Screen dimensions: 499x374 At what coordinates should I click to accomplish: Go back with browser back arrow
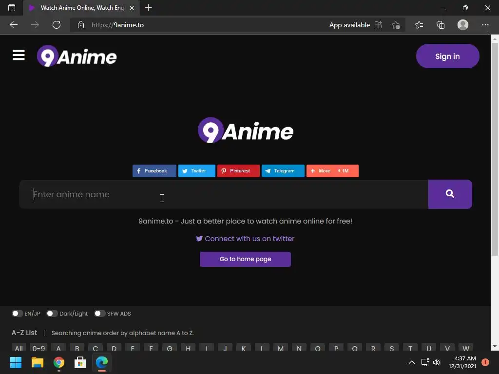(13, 25)
